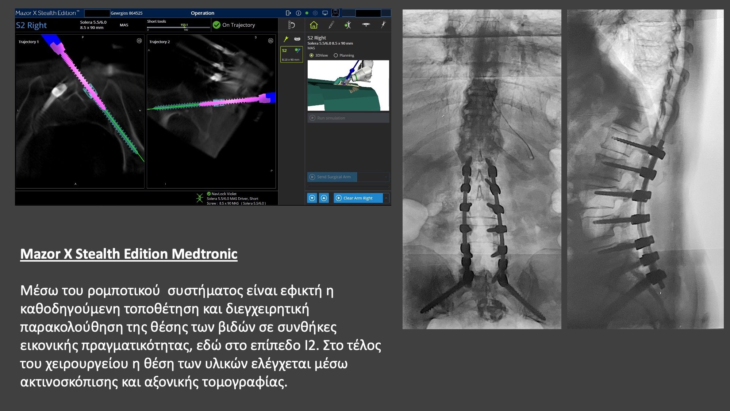The width and height of the screenshot is (730, 411).
Task: Click the Trajectory 2 sagittal view
Action: pyautogui.click(x=211, y=111)
